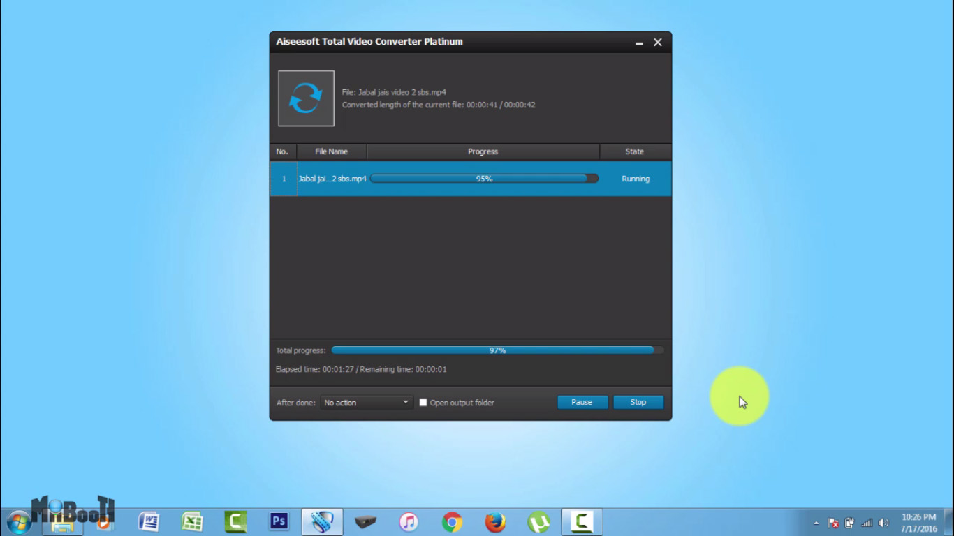Show hidden system tray icons
The image size is (954, 536).
pos(816,523)
